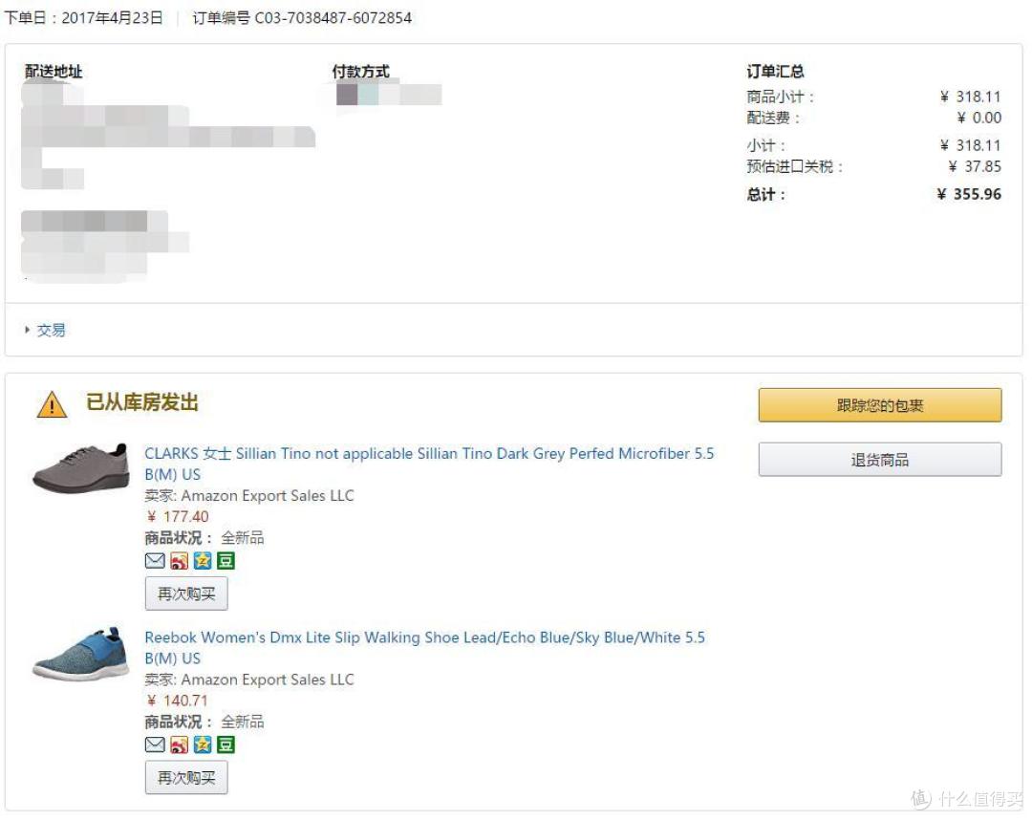Viewport: 1032px width, 820px height.
Task: Open the CLARKS Sillian Tino product link
Action: [429, 464]
